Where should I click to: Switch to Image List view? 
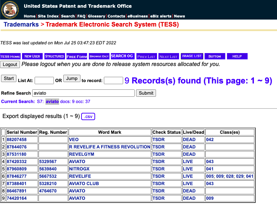coord(192,56)
